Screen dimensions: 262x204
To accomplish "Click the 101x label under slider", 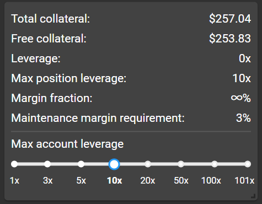I will point(244,180).
